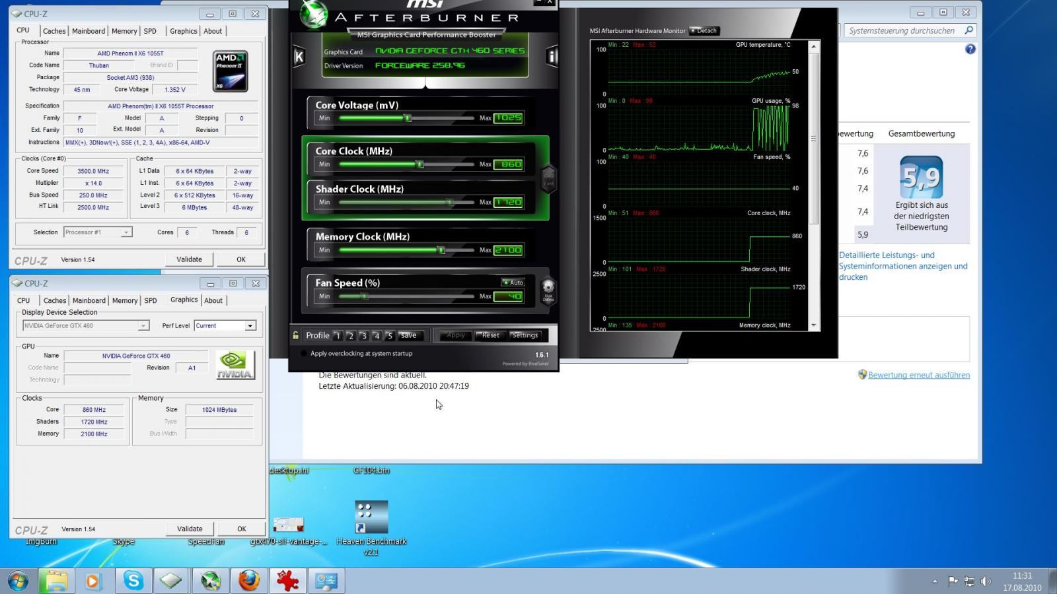Click the green chip taskbar icon
The height and width of the screenshot is (594, 1057).
pos(171,581)
